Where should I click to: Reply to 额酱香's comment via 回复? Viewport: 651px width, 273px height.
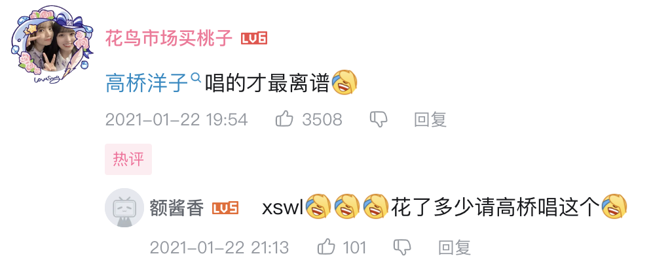pos(455,248)
